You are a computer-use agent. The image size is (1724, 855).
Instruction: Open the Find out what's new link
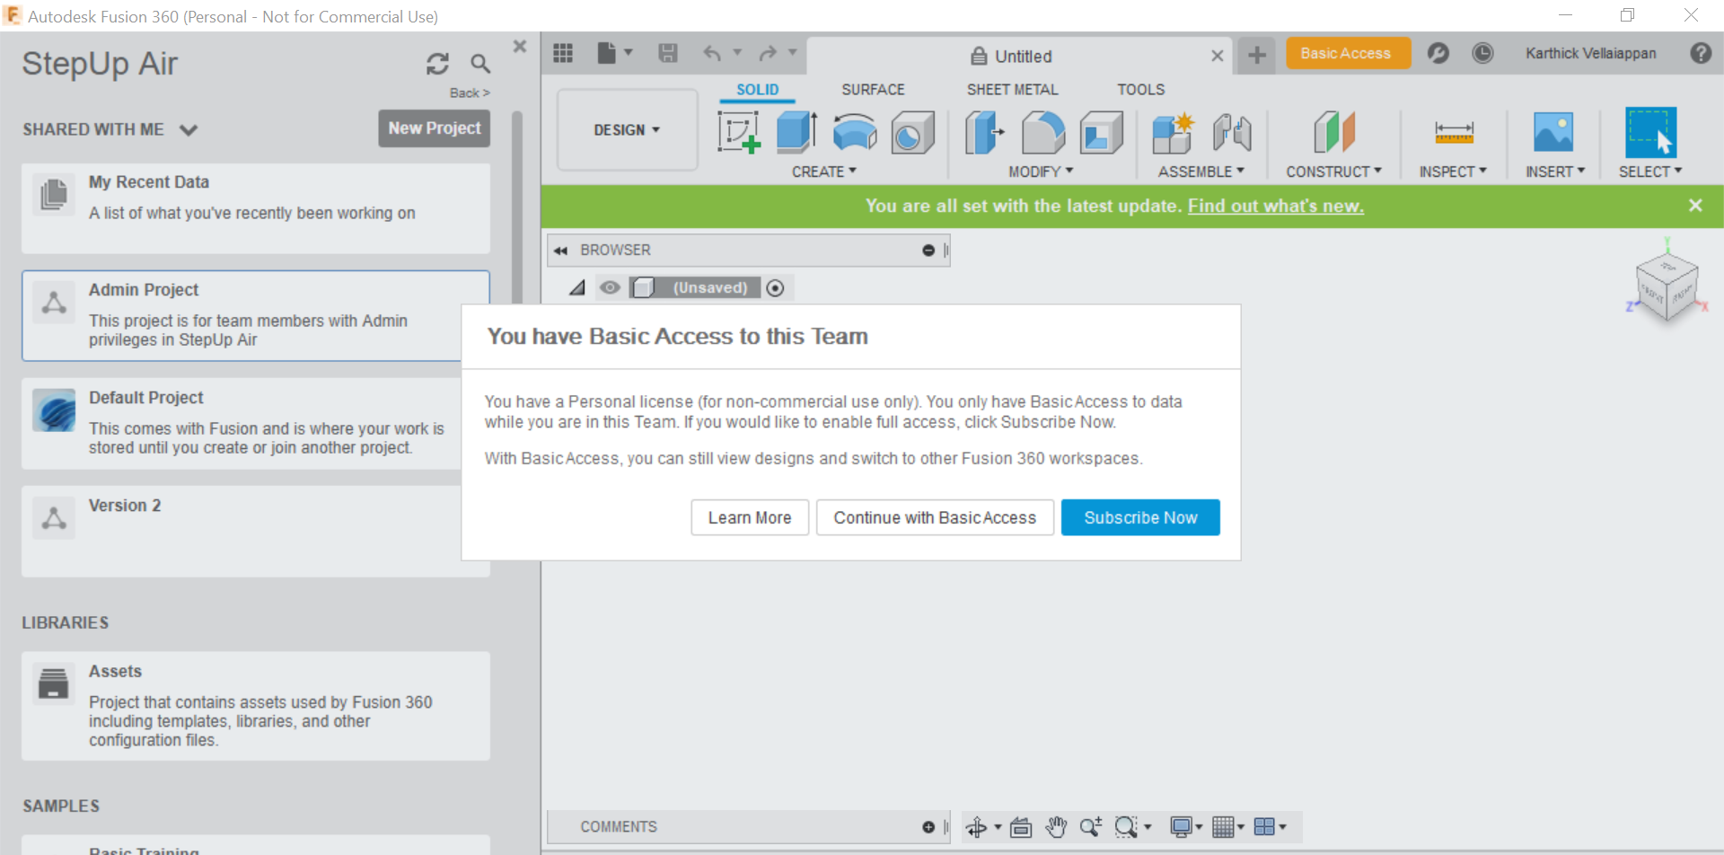click(1275, 206)
